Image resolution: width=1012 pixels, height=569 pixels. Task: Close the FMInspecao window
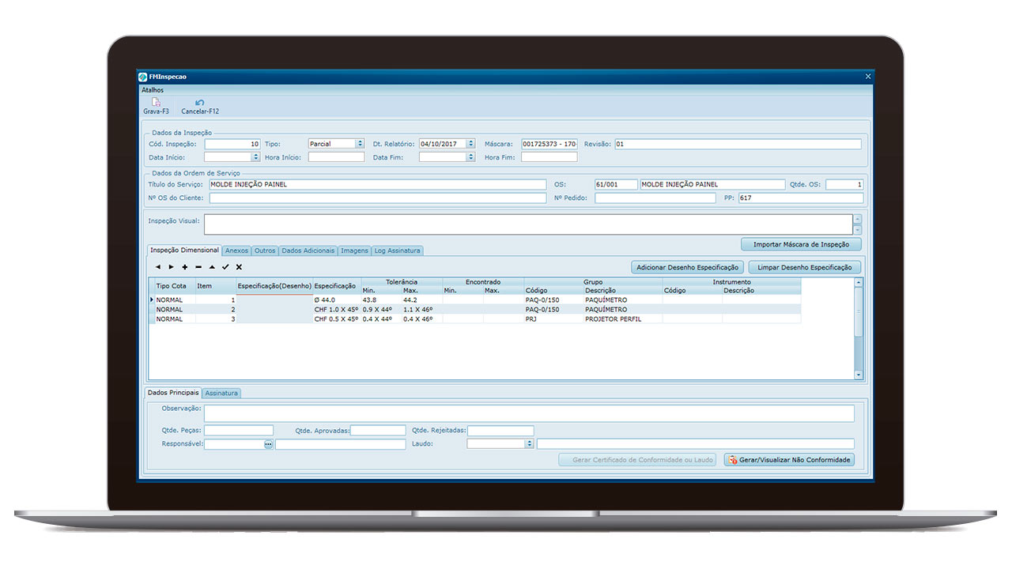click(x=868, y=77)
